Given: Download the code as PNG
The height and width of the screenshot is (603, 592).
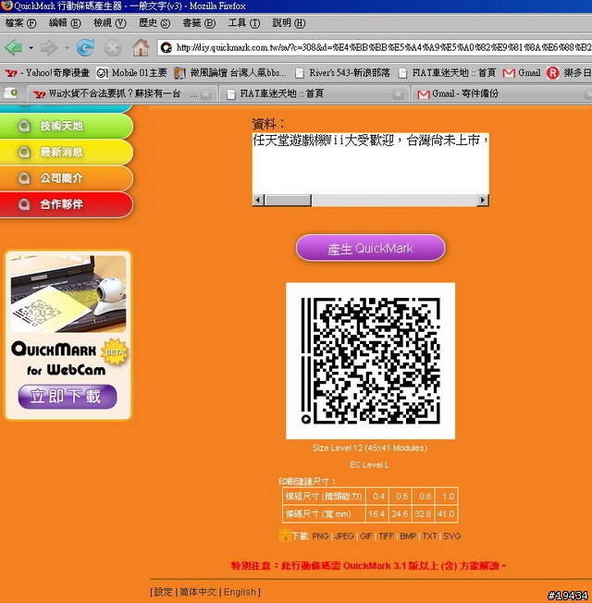Looking at the screenshot, I should point(320,536).
